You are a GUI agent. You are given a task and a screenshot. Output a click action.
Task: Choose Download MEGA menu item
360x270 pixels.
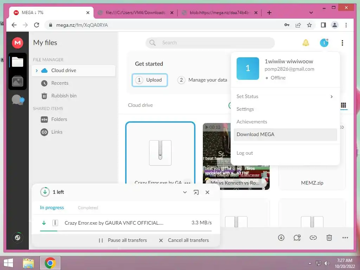tap(285, 134)
